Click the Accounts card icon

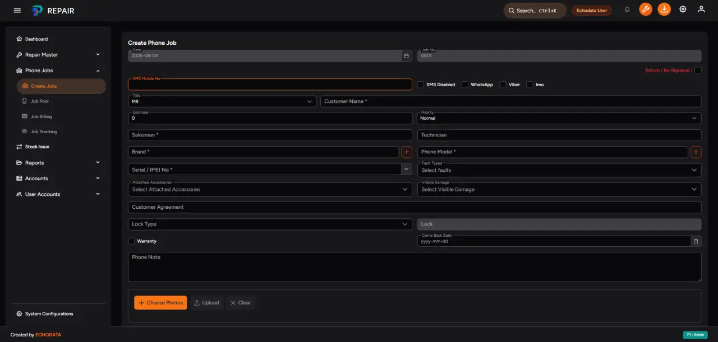20,179
